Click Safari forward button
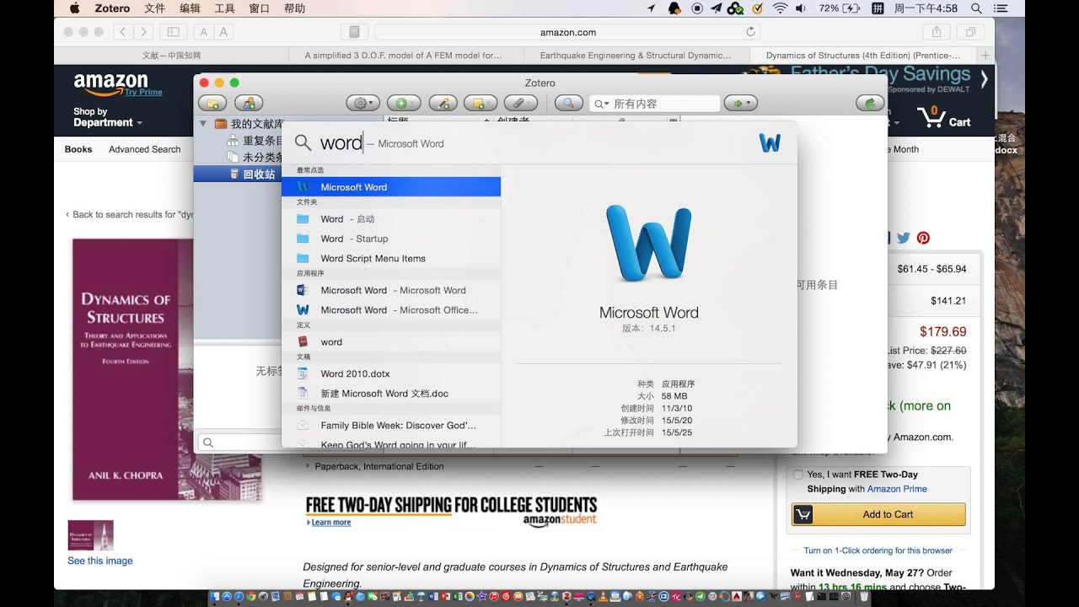 coord(143,32)
